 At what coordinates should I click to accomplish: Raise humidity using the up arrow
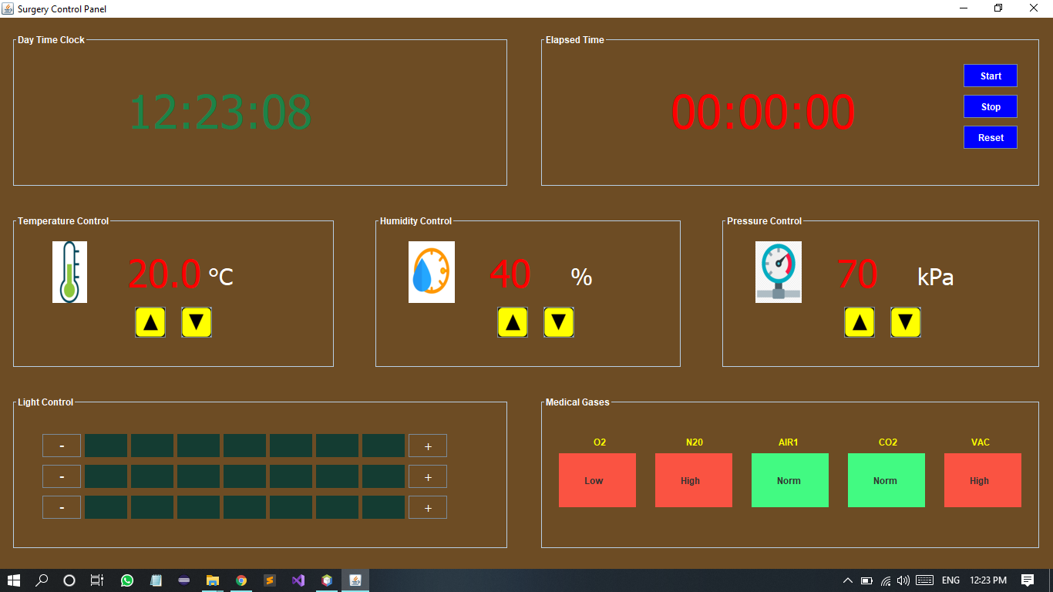click(x=513, y=322)
